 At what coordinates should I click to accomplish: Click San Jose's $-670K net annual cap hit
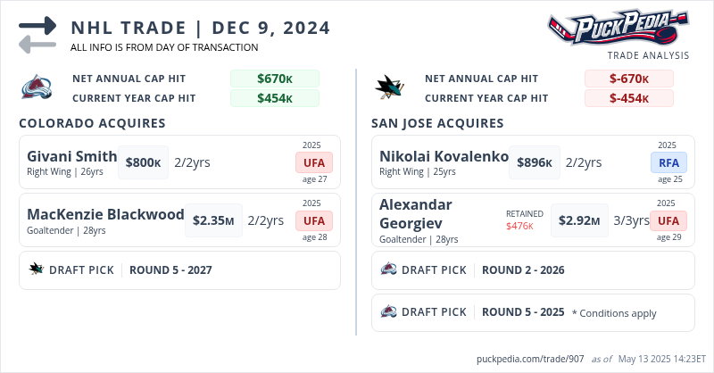point(628,79)
